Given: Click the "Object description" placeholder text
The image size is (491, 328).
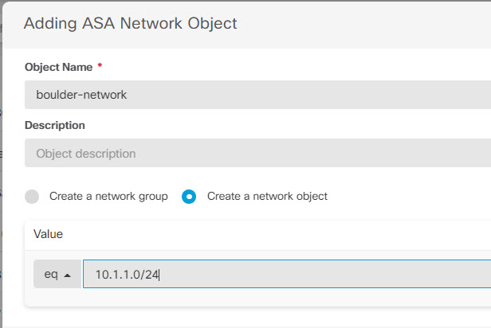Looking at the screenshot, I should coord(85,153).
